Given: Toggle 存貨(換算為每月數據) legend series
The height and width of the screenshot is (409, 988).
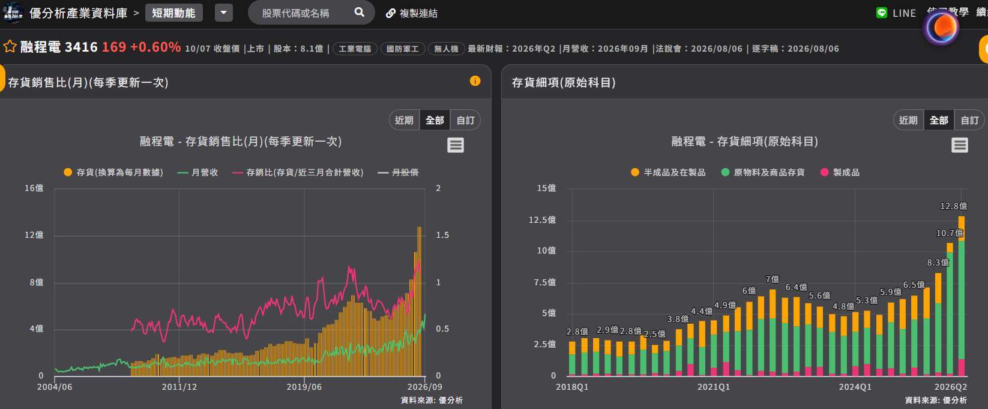Looking at the screenshot, I should [x=113, y=172].
